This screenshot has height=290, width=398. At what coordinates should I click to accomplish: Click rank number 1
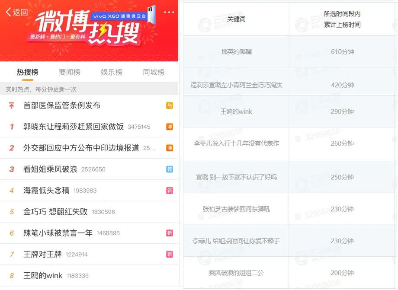pos(12,127)
